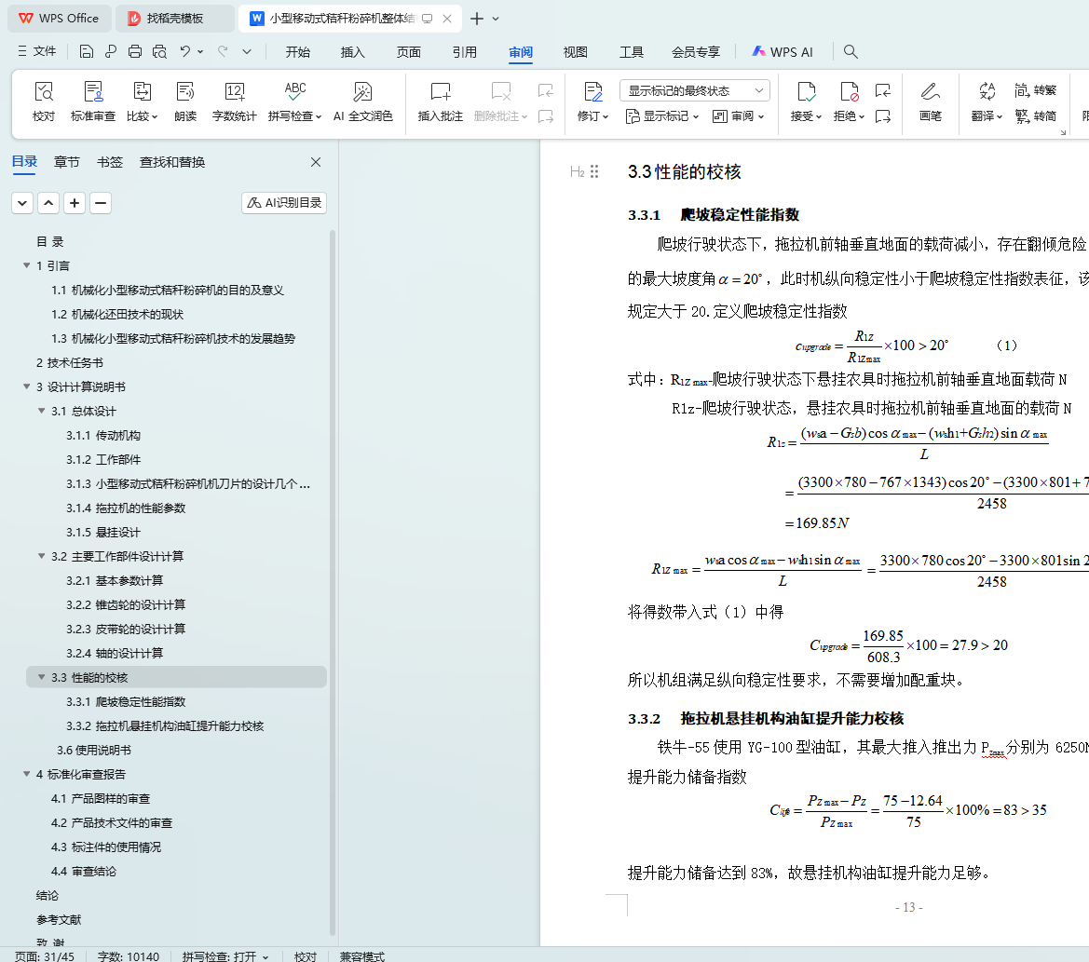Switch to 章节 navigation tab
The width and height of the screenshot is (1089, 962).
67,162
